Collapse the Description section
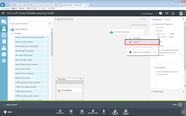 pyautogui.click(x=155, y=68)
